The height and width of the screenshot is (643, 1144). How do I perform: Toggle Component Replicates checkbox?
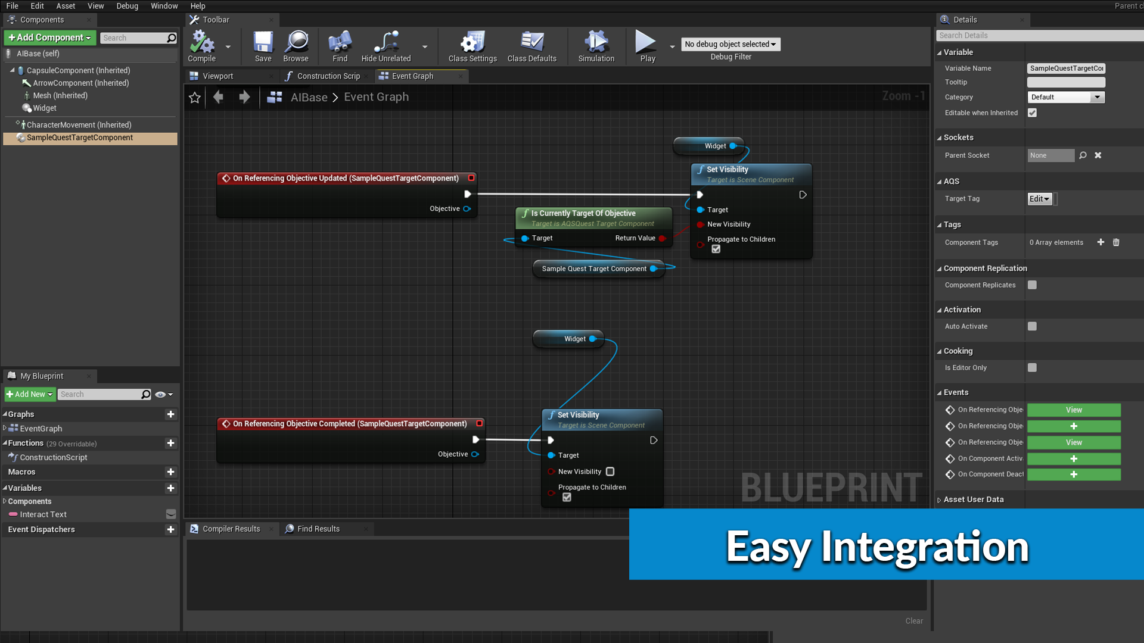[1033, 284]
